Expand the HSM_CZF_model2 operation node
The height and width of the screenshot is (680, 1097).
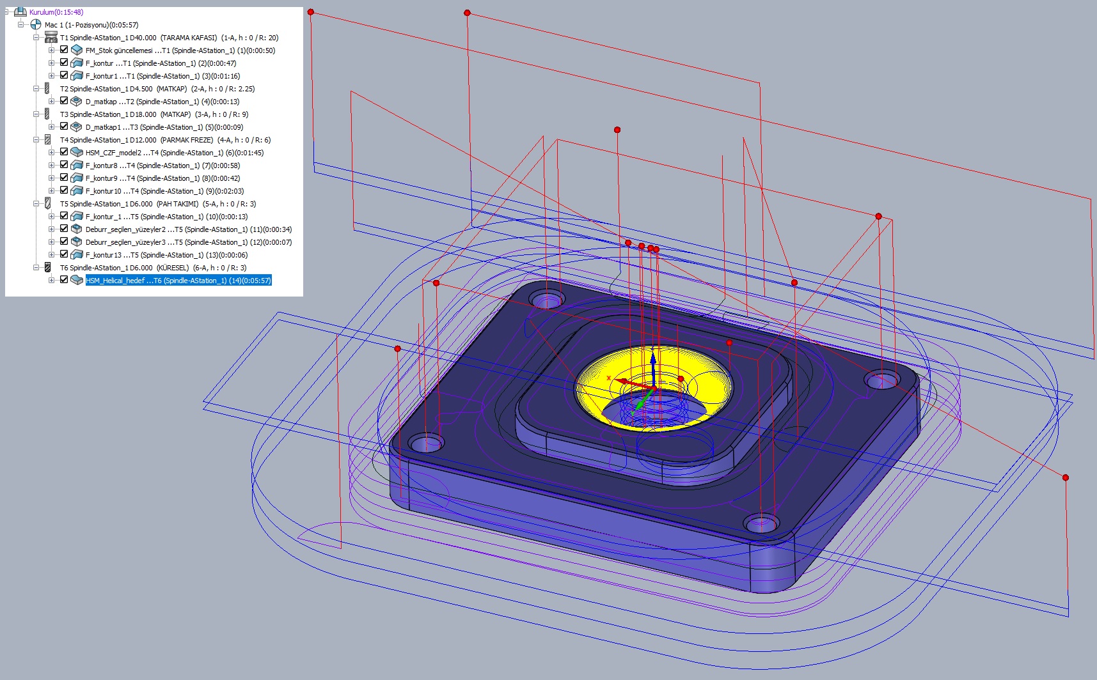(52, 152)
